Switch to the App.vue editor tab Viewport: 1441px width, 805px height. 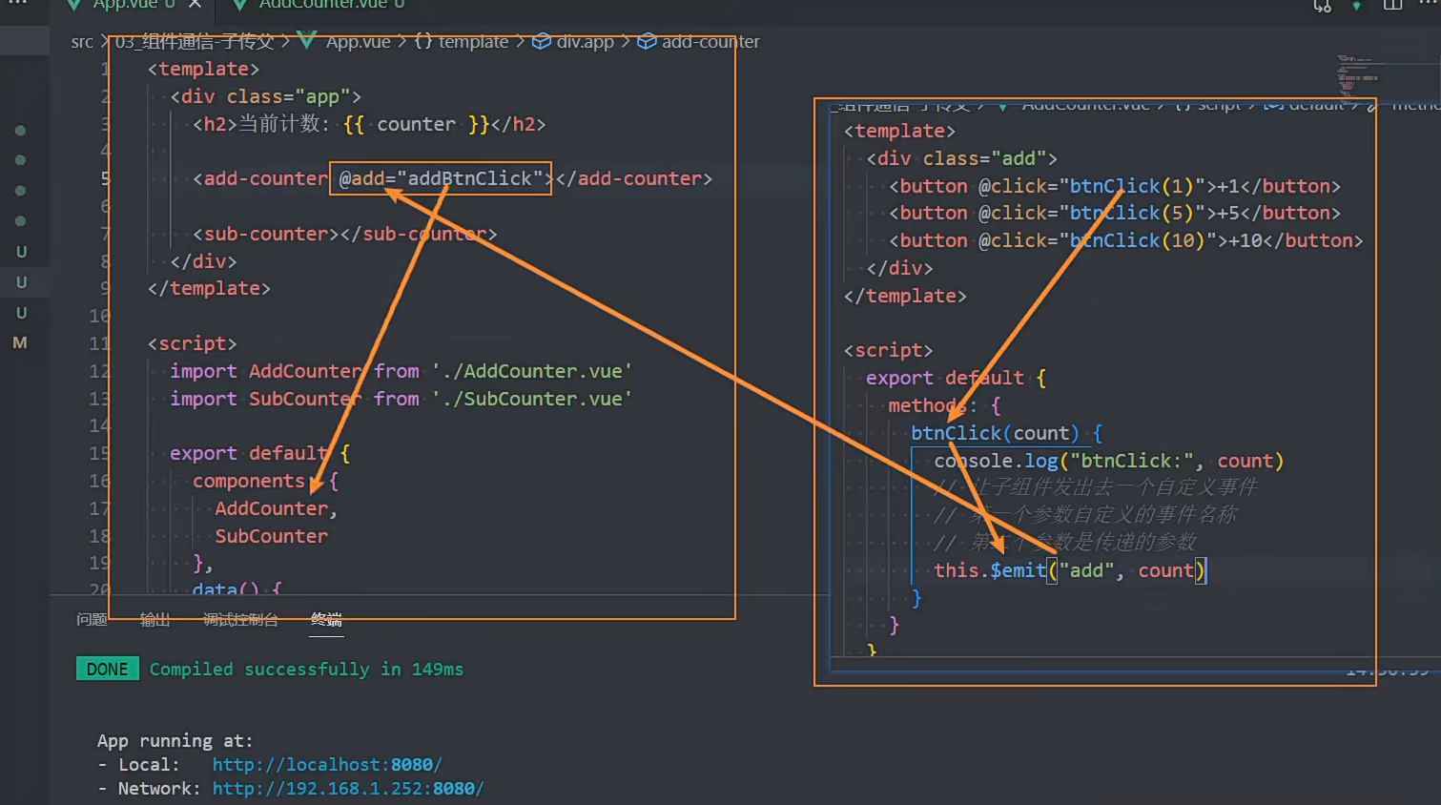tap(126, 5)
